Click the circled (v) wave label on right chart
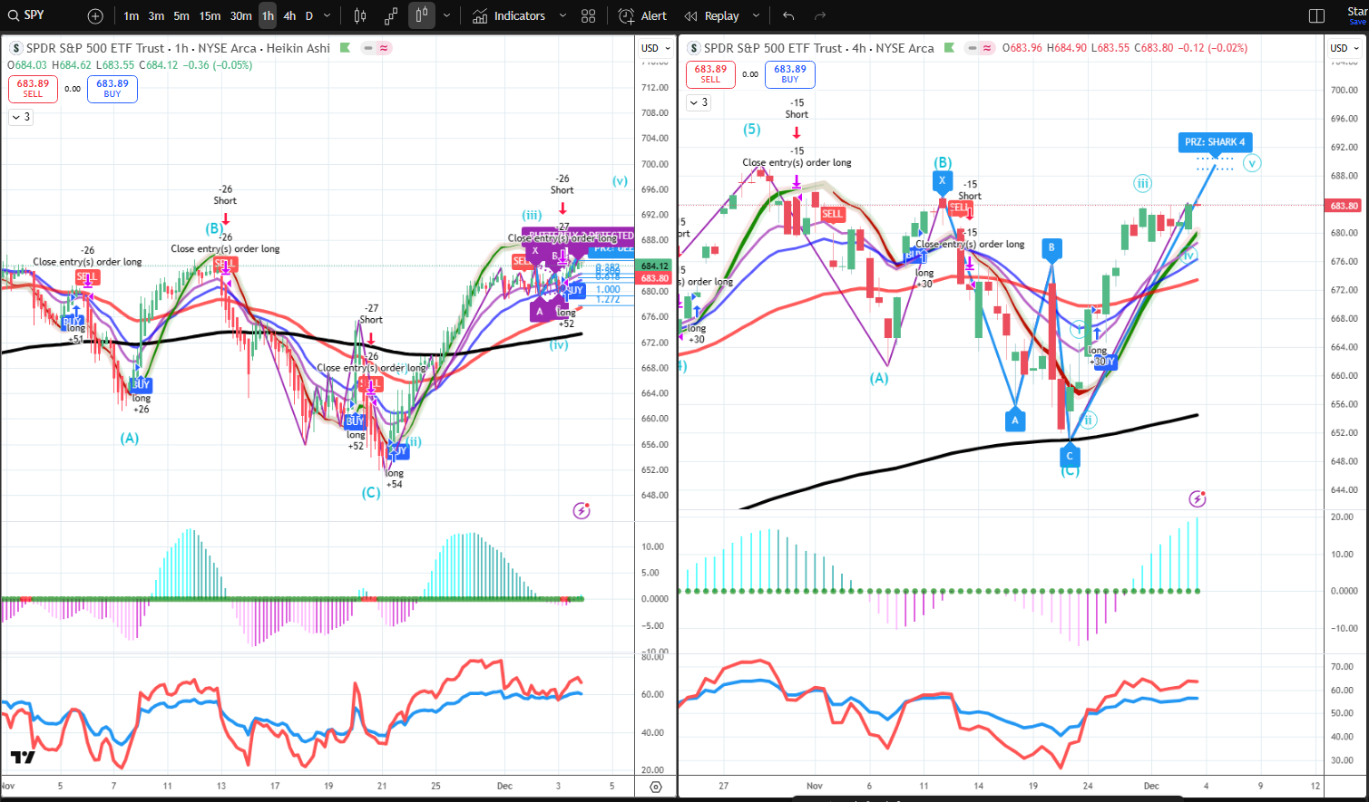Viewport: 1369px width, 802px height. [x=1252, y=163]
